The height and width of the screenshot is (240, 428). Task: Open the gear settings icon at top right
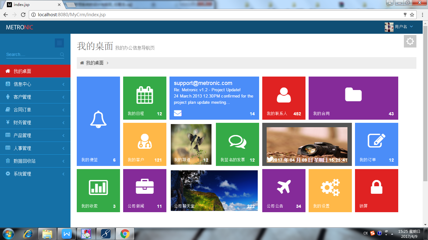click(x=410, y=41)
